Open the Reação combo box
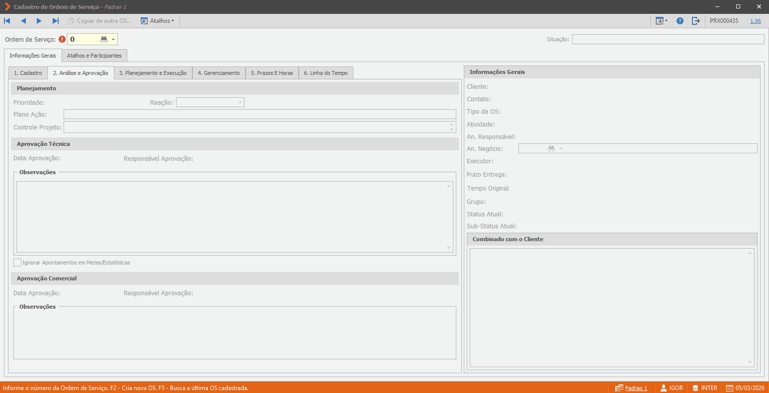The width and height of the screenshot is (769, 393). 210,102
